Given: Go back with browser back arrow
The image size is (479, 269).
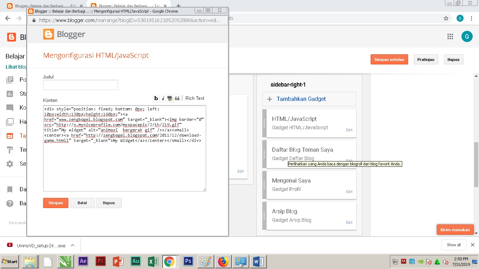Looking at the screenshot, I should pyautogui.click(x=8, y=18).
